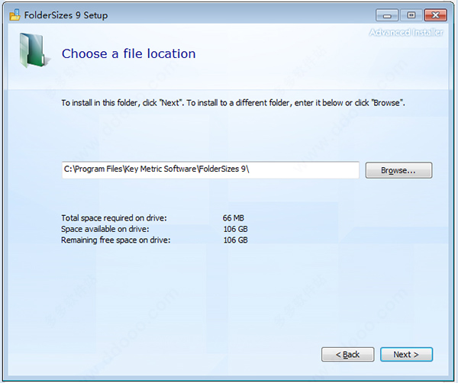Viewport: 458px width, 383px height.
Task: Close the FolderSizes 9 Setup window
Action: 436,15
